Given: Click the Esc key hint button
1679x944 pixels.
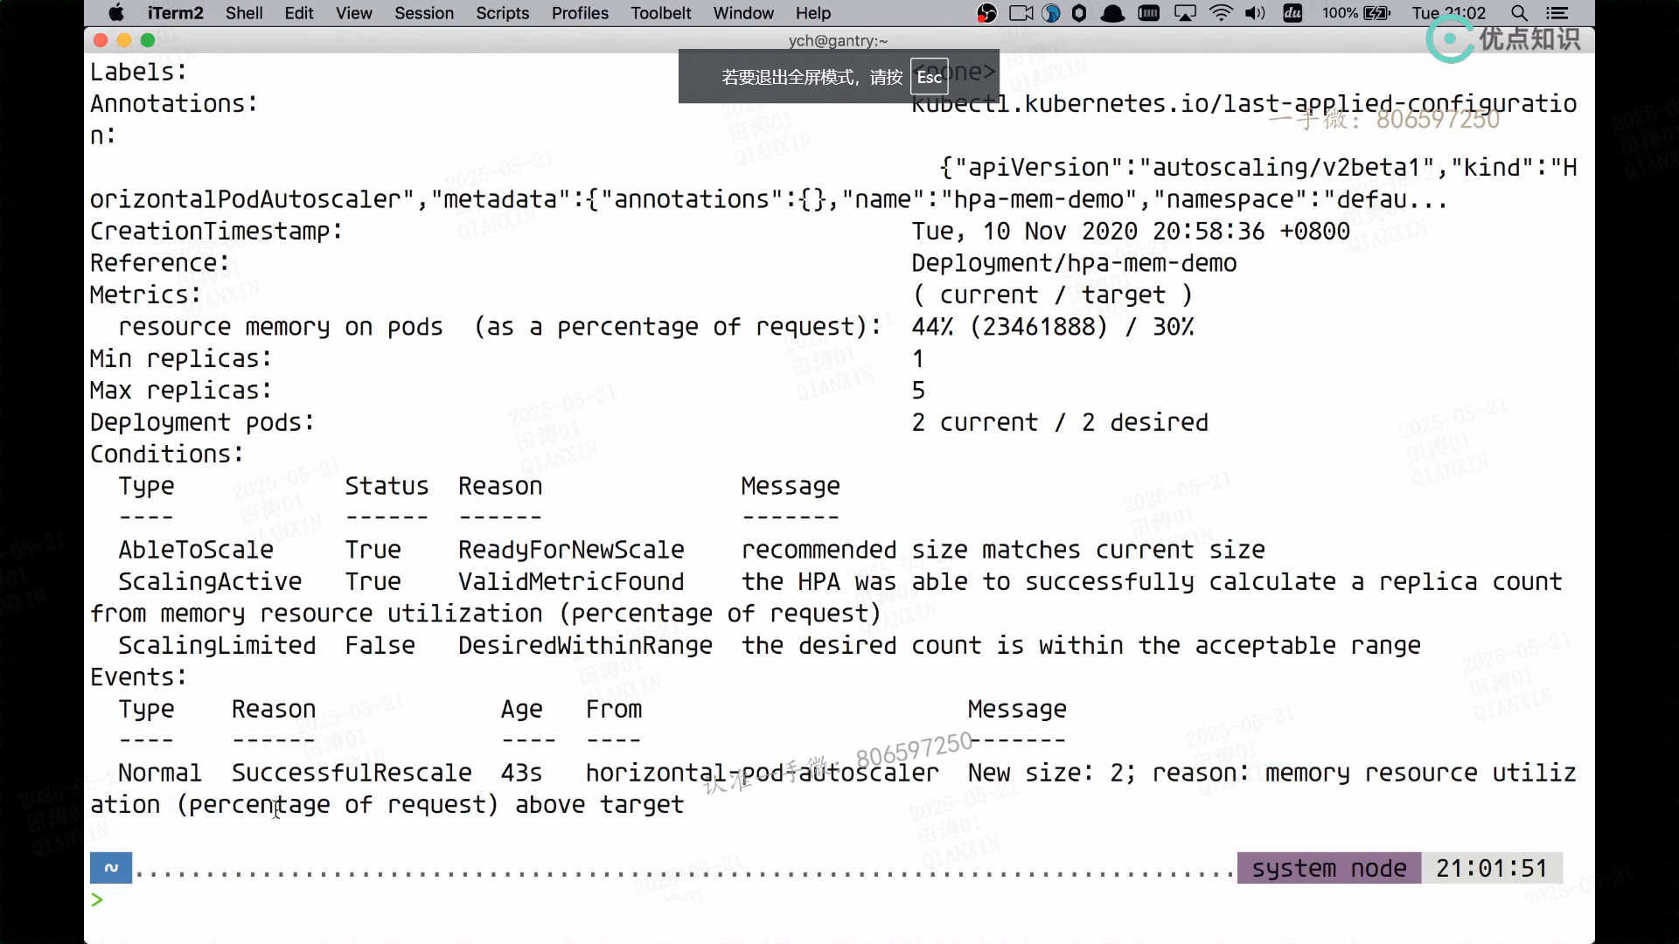Looking at the screenshot, I should coord(929,77).
